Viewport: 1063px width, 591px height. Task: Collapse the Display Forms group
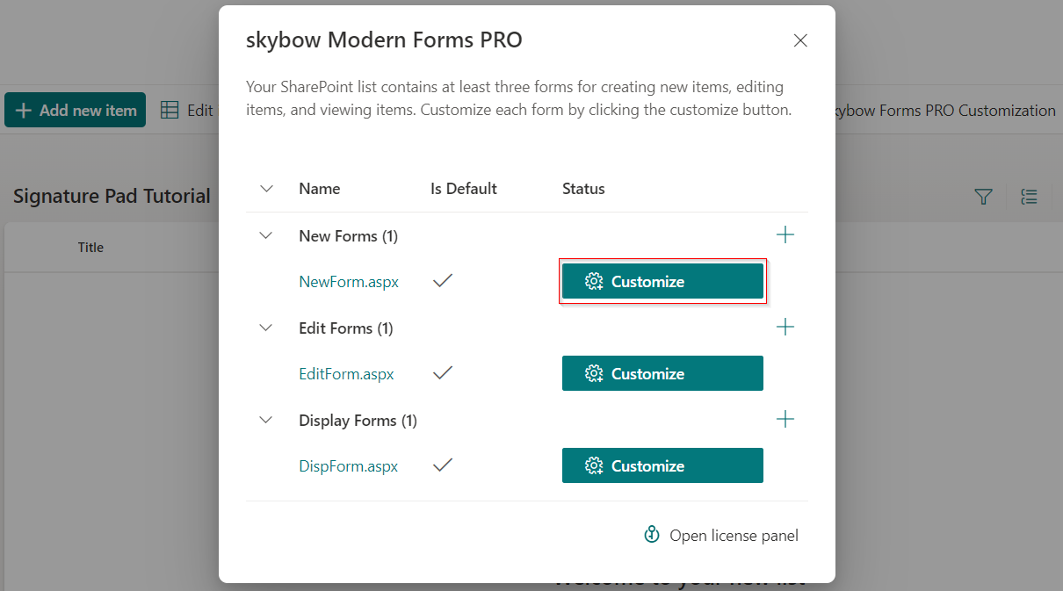coord(266,420)
